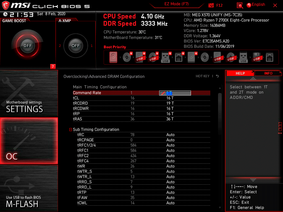This screenshot has height=212, width=283.
Task: Select the eleventh boot device, USB key
Action: pyautogui.click(x=243, y=57)
